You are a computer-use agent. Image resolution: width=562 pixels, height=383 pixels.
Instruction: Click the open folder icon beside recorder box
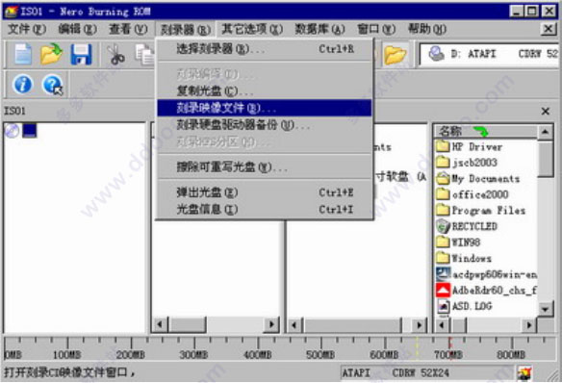tap(395, 55)
